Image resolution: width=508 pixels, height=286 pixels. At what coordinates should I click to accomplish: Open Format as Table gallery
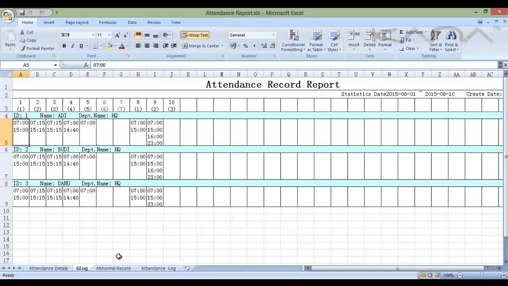click(316, 41)
